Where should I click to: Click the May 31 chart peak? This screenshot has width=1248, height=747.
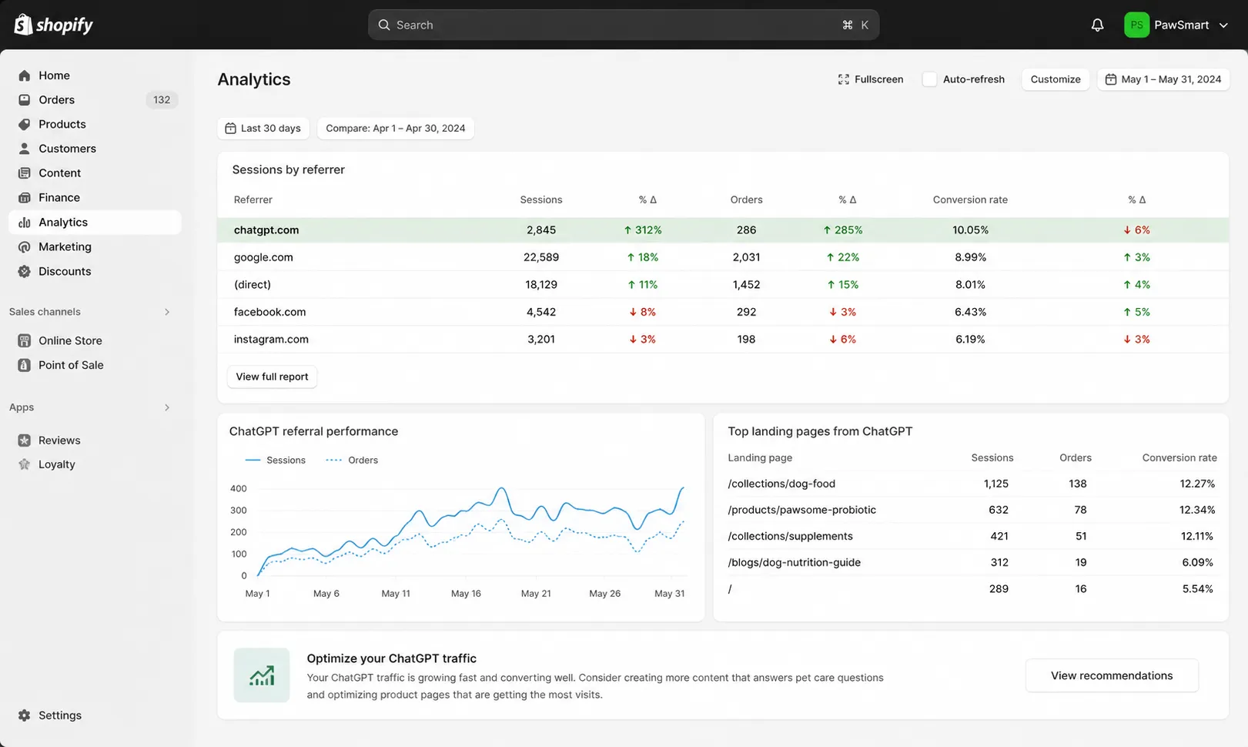(682, 487)
